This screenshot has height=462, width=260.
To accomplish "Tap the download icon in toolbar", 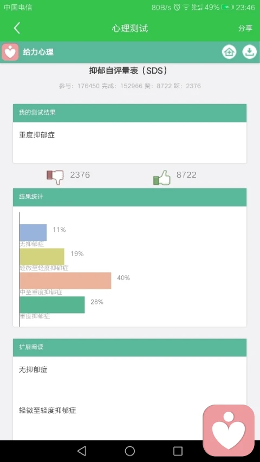I will [x=249, y=52].
